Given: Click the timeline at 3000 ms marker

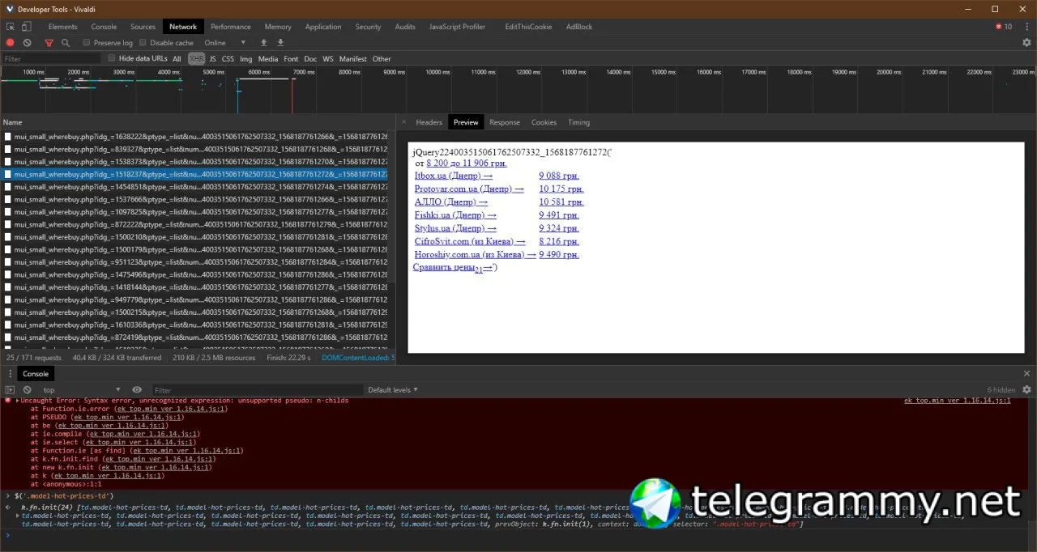Looking at the screenshot, I should (x=124, y=72).
